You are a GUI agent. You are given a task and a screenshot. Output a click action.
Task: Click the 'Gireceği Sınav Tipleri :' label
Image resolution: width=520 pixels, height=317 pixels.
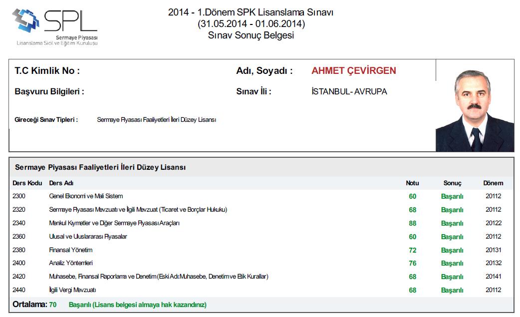coord(46,120)
